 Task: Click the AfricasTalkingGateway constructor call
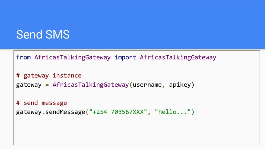coord(91,85)
